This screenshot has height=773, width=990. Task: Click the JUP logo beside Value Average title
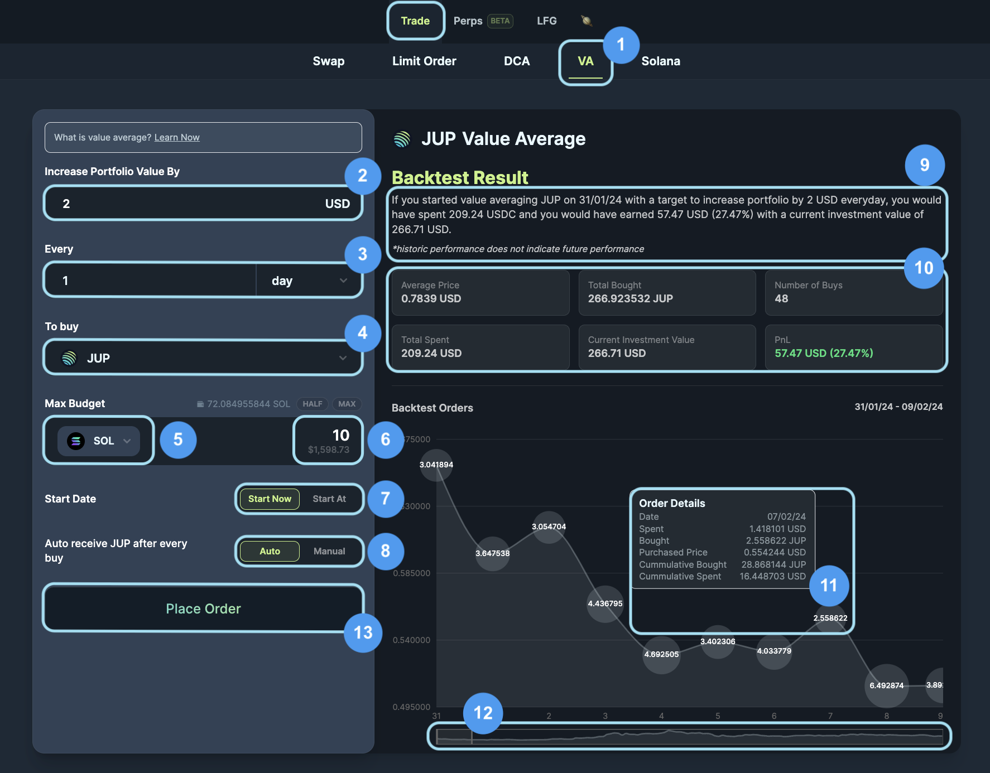point(402,139)
